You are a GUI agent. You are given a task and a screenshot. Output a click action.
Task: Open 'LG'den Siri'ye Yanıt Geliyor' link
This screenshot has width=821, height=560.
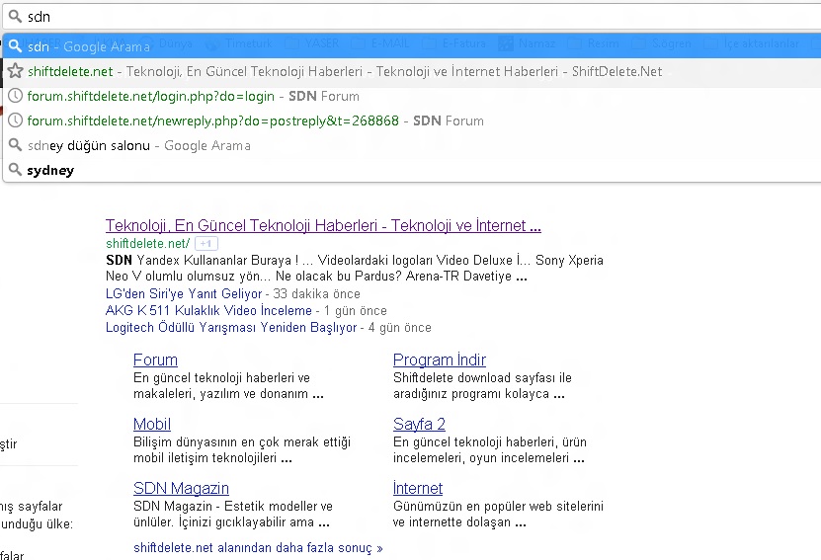pyautogui.click(x=183, y=293)
